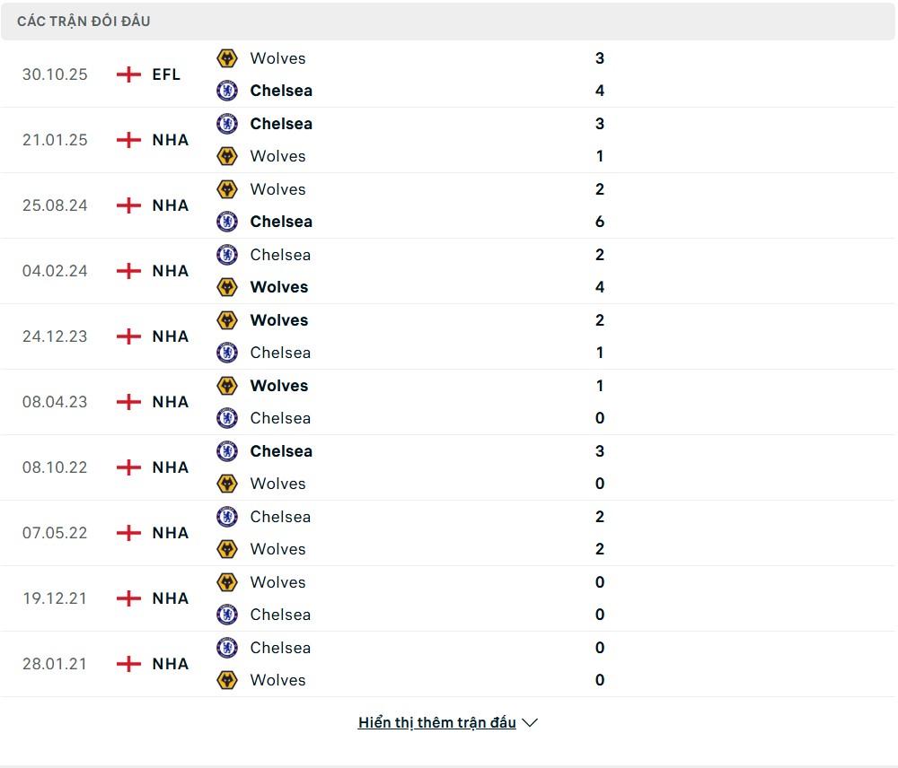This screenshot has width=898, height=768.
Task: Click Wolves crest in 28.01.21 match
Action: click(x=227, y=680)
